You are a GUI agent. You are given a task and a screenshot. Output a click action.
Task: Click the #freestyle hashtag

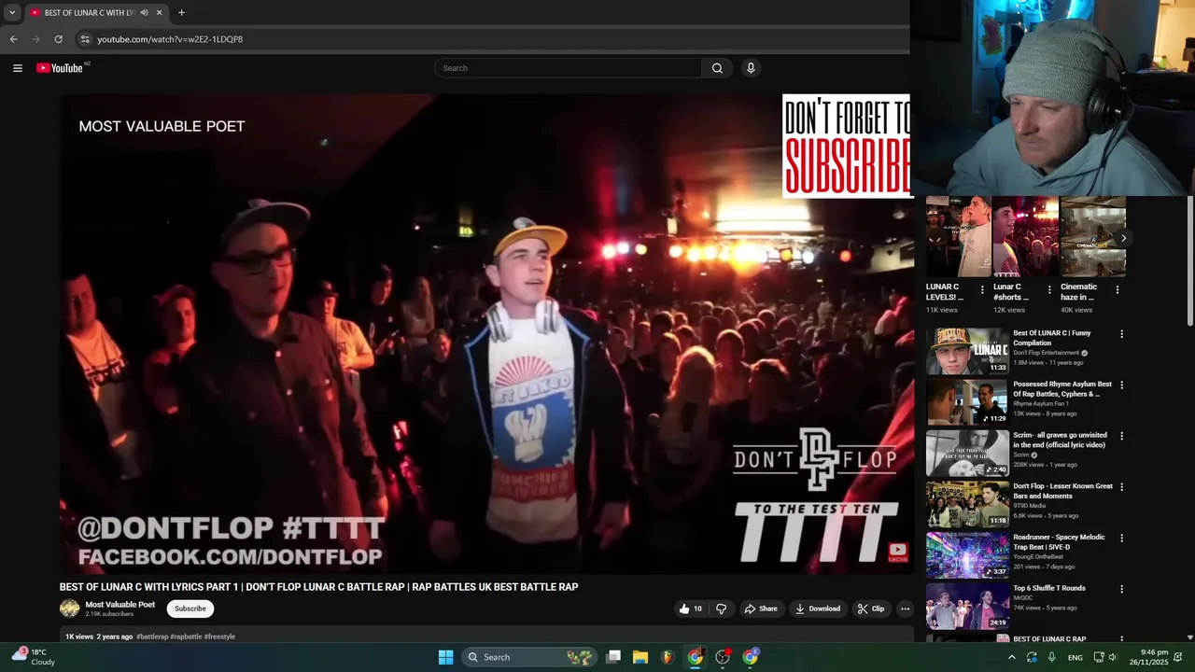(x=219, y=637)
